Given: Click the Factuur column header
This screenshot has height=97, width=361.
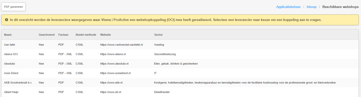Looking at the screenshot, I should point(63,35).
